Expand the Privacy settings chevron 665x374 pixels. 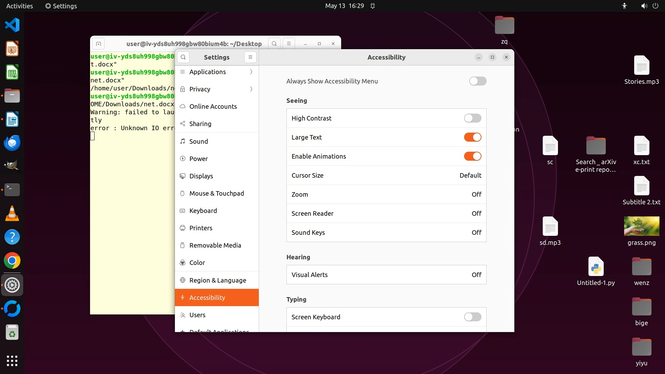[251, 89]
